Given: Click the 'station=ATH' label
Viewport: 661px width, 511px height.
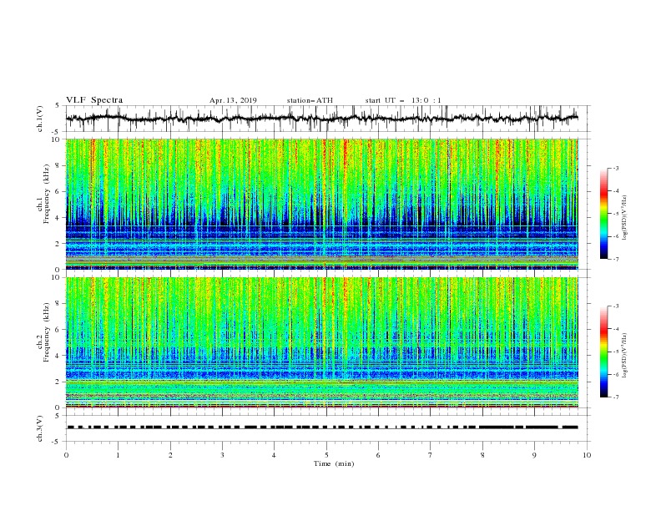Looking at the screenshot, I should [310, 100].
